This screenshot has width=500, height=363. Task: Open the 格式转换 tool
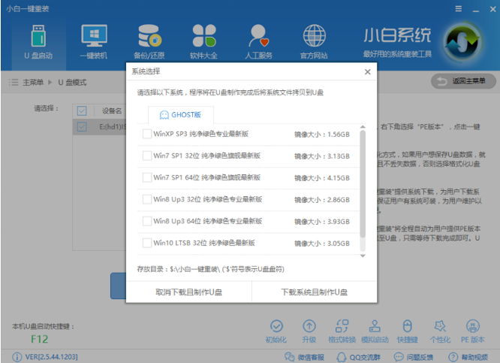pos(342,331)
